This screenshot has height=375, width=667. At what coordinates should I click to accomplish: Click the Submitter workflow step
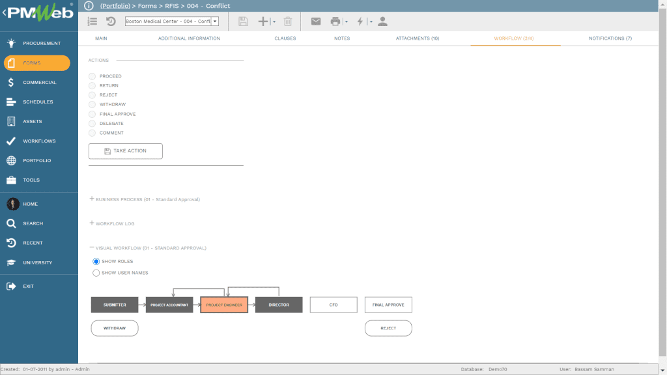[x=115, y=305]
